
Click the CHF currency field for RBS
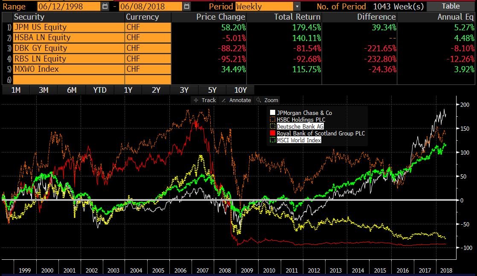click(x=148, y=59)
